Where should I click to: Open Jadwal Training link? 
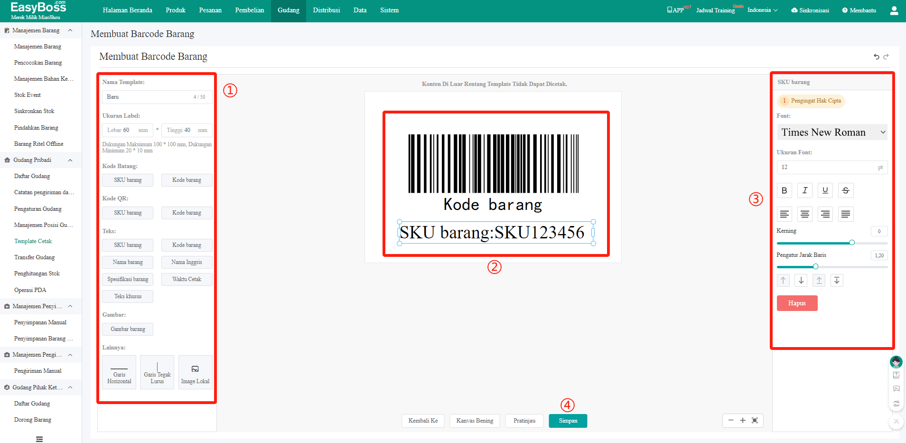point(716,10)
